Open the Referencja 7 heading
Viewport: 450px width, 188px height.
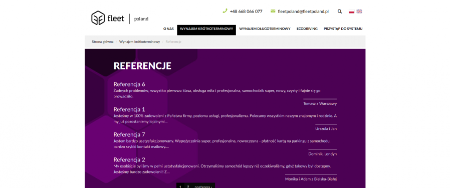click(129, 134)
